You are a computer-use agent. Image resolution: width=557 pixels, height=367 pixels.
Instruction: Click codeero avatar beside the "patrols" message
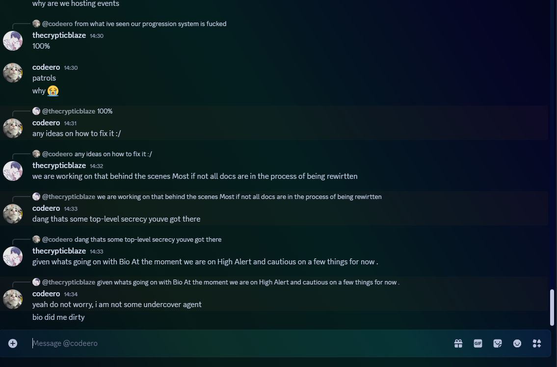[13, 73]
